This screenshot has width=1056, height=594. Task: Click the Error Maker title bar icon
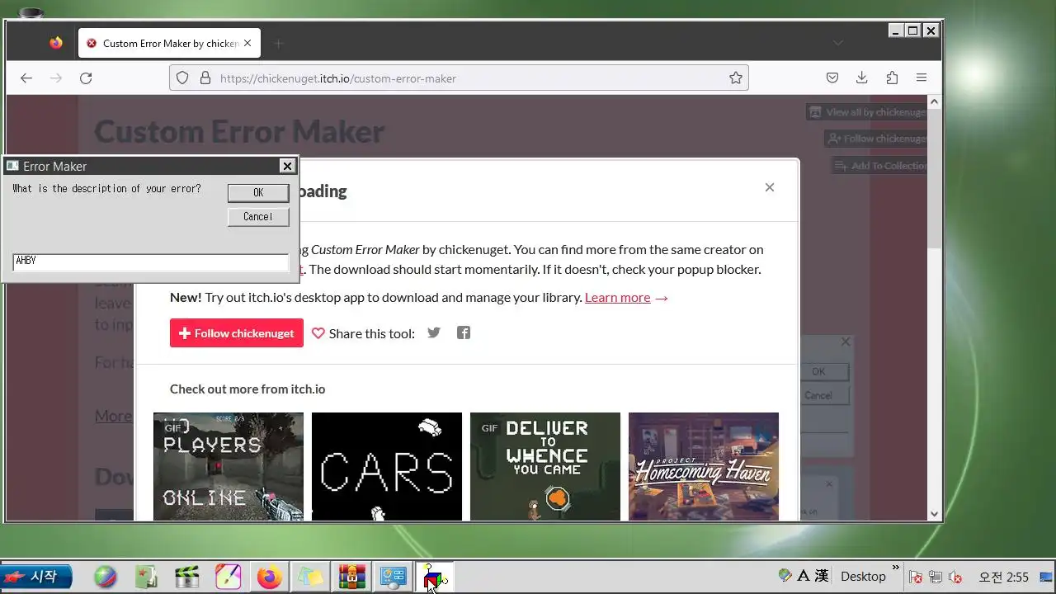tap(12, 166)
